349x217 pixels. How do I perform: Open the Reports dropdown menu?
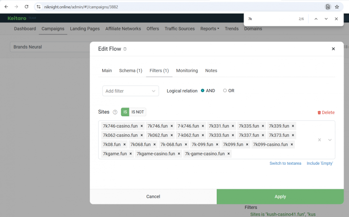tap(209, 29)
